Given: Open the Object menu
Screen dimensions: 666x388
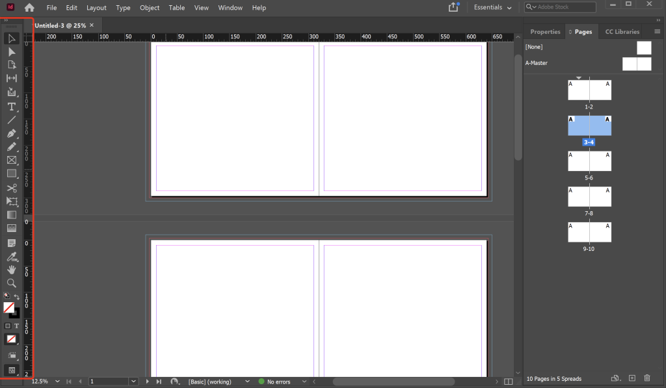Looking at the screenshot, I should point(150,8).
